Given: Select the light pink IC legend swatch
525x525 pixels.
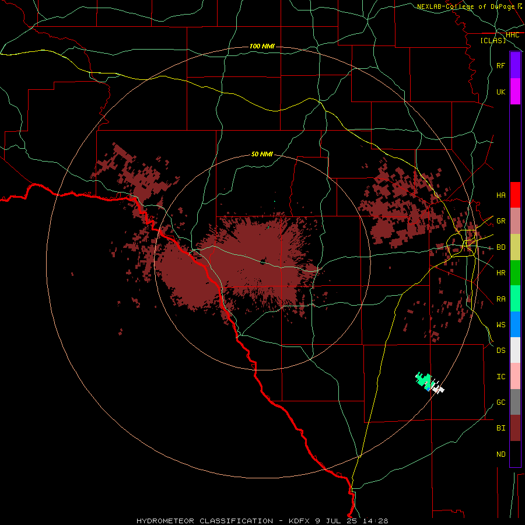Looking at the screenshot, I should [515, 376].
